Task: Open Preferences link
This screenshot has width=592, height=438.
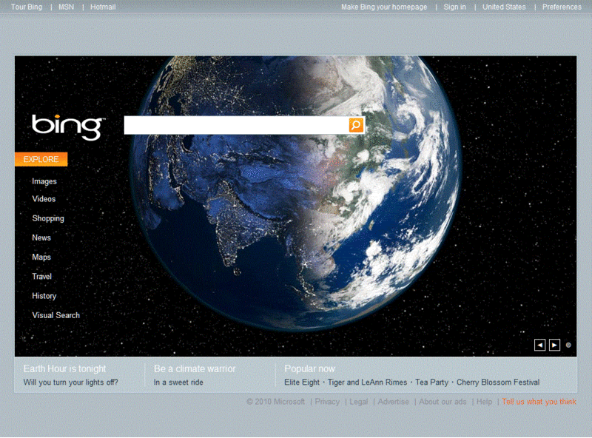Action: [x=562, y=7]
